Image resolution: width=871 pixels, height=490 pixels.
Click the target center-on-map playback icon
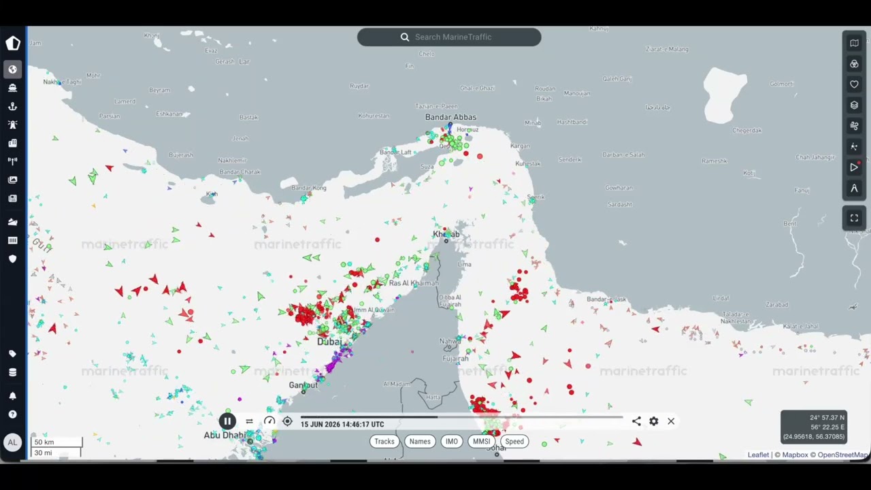click(287, 421)
